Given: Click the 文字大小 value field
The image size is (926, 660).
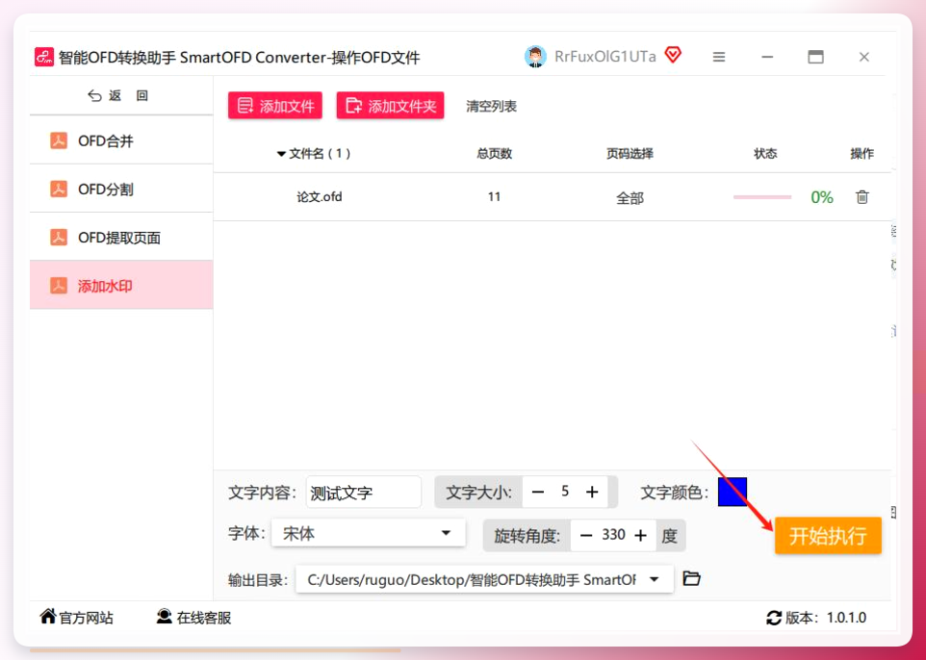Looking at the screenshot, I should click(x=565, y=492).
